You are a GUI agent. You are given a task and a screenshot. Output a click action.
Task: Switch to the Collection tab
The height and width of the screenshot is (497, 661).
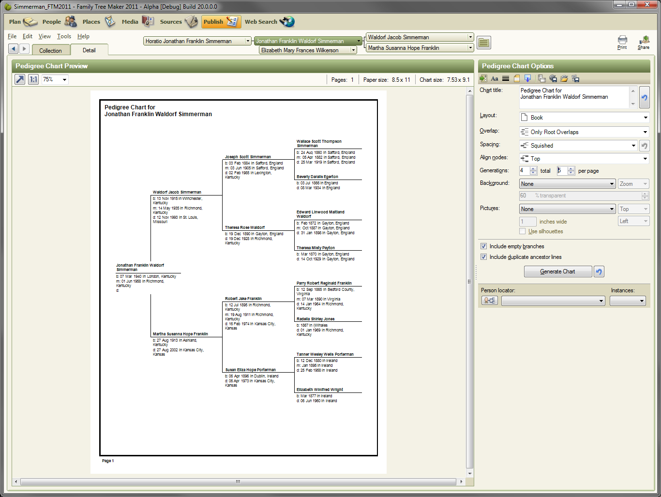(51, 50)
